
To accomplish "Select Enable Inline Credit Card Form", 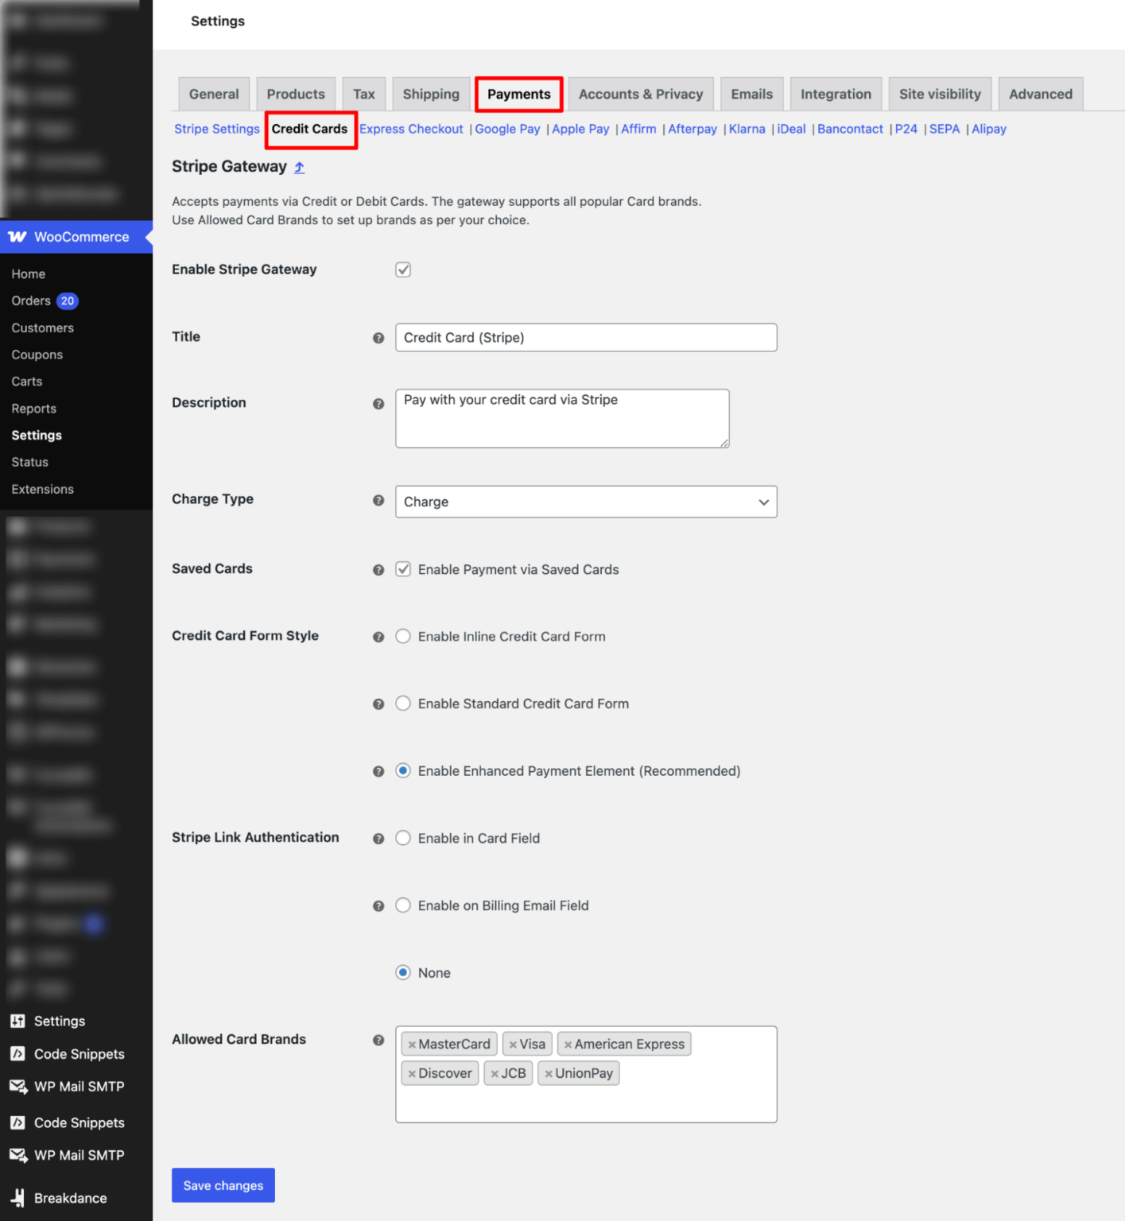I will 403,636.
